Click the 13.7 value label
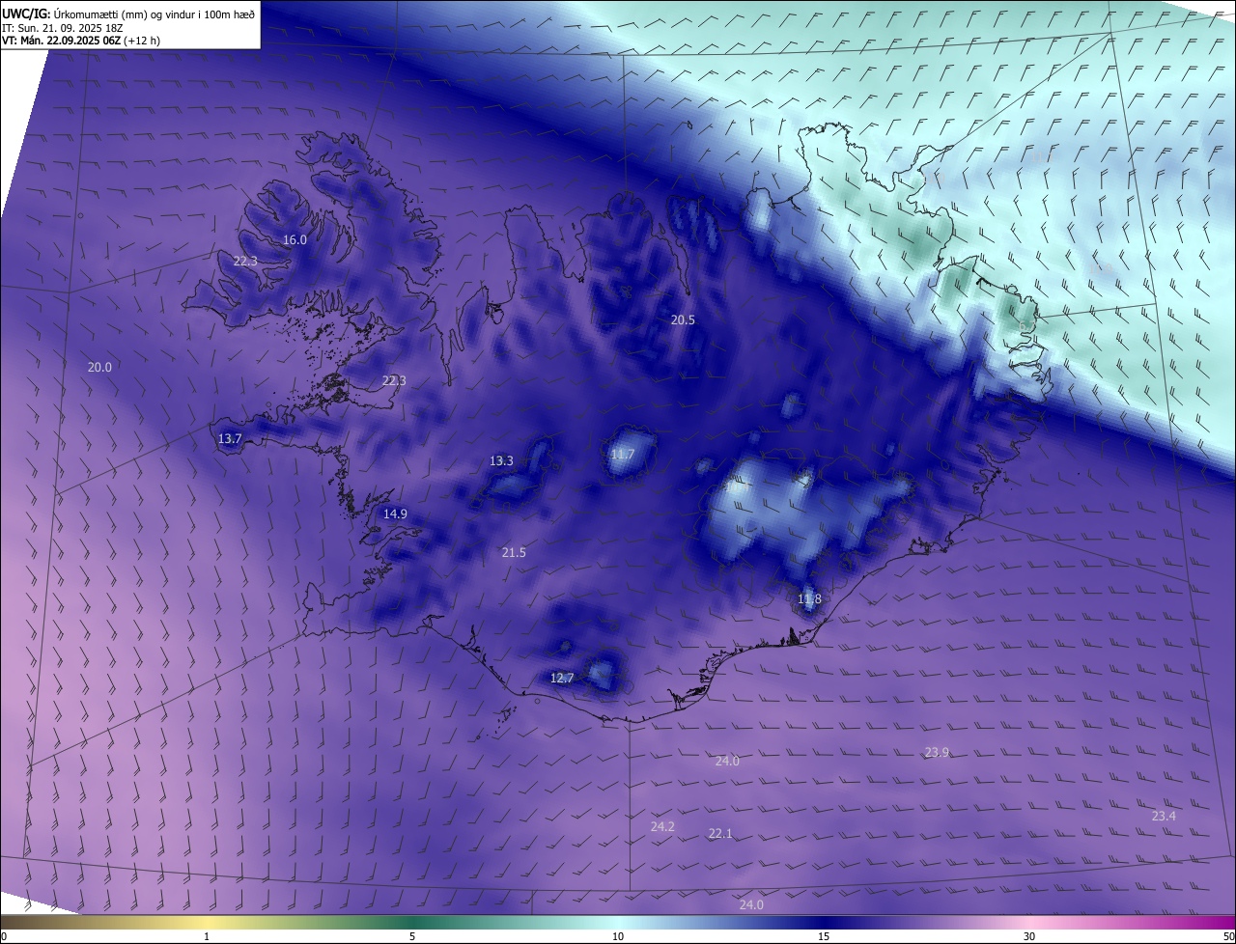Viewport: 1236px width, 944px height. tap(230, 438)
